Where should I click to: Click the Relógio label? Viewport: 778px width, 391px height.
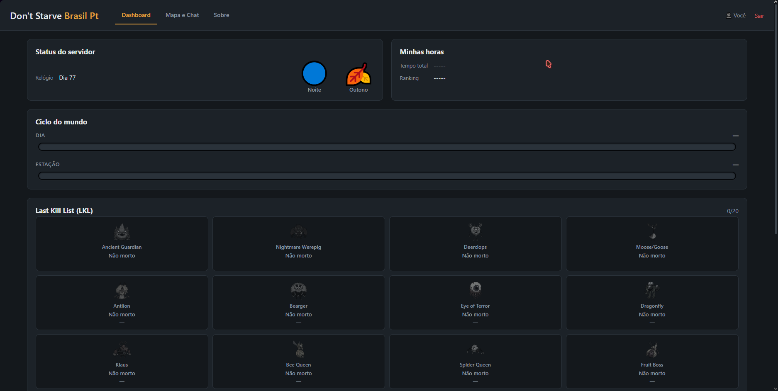[44, 78]
